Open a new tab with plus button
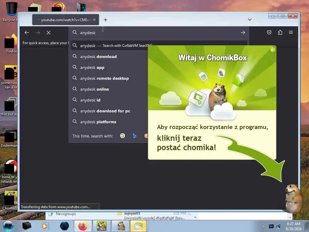 pyautogui.click(x=105, y=20)
